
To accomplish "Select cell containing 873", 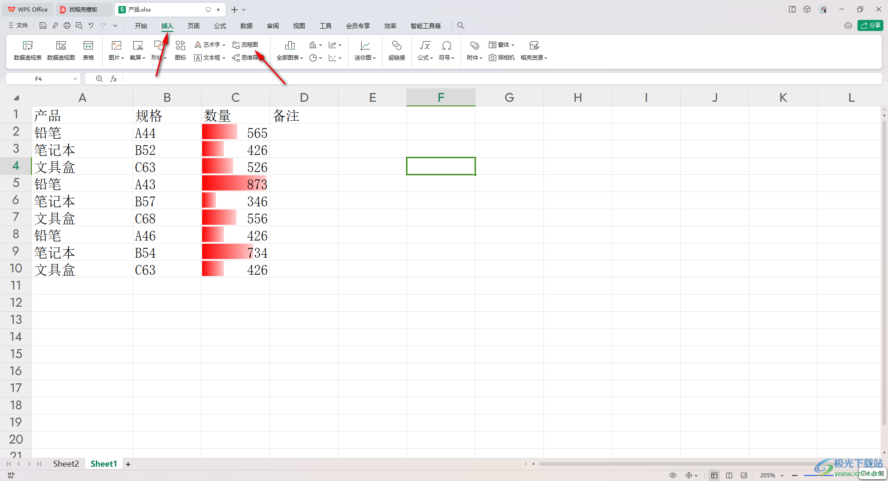I will pos(235,184).
